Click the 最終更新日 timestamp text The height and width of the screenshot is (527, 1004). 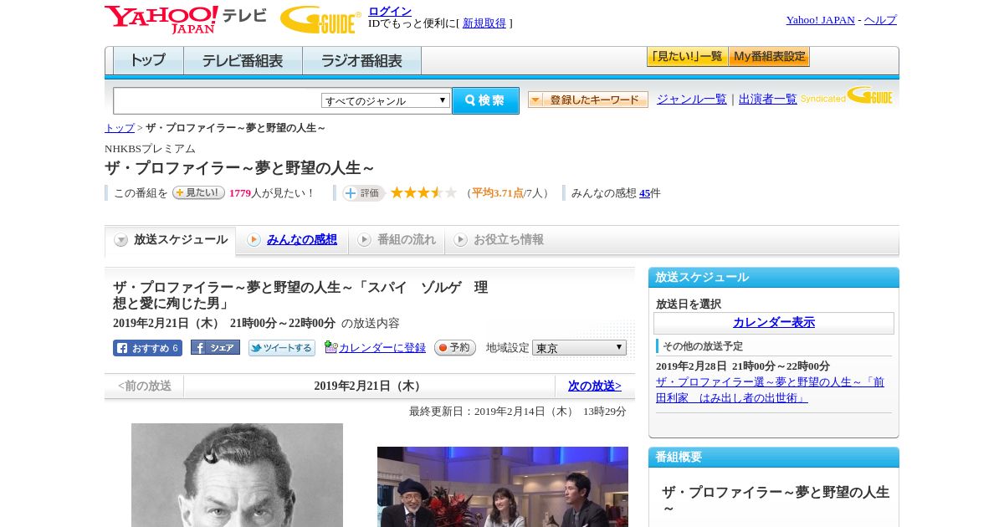[518, 412]
